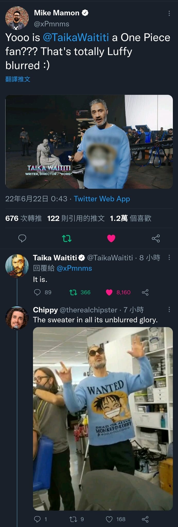Image resolution: width=178 pixels, height=527 pixels.
Task: Click the @TaikaWaititi mention in the tweet text
Action: click(76, 38)
